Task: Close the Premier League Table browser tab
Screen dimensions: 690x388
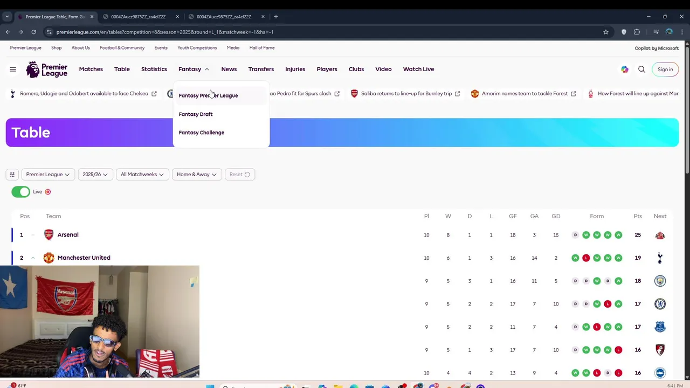Action: tap(92, 17)
